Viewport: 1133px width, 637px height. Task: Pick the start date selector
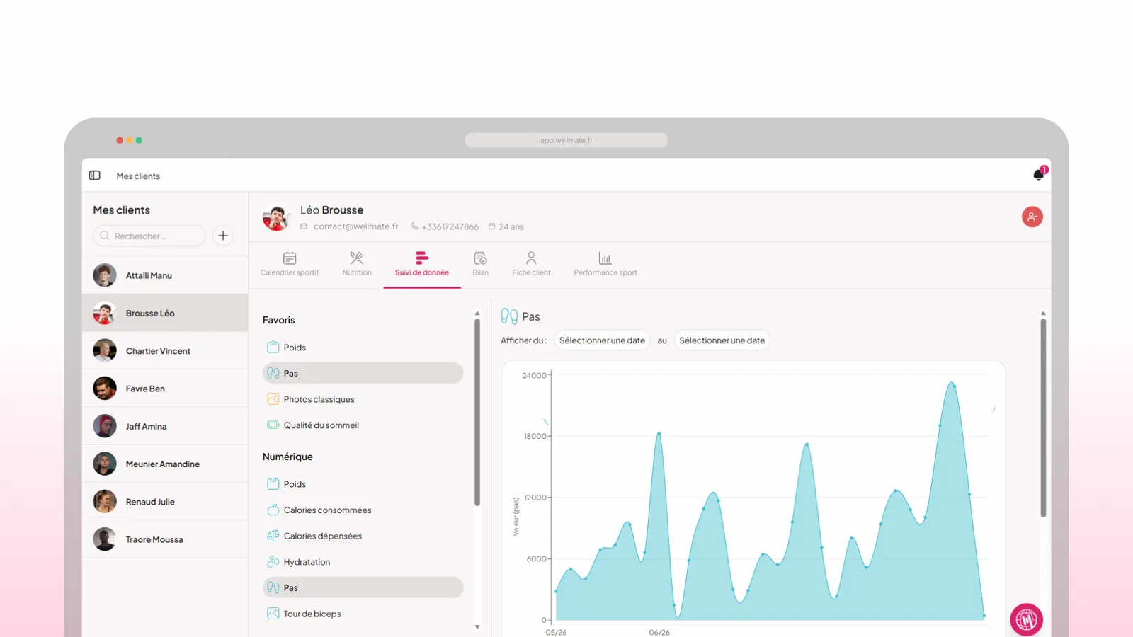click(602, 340)
